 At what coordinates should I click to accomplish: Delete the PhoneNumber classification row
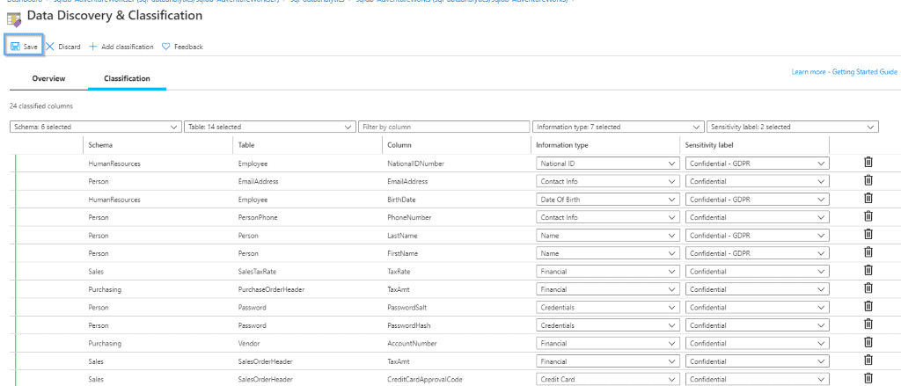(868, 216)
